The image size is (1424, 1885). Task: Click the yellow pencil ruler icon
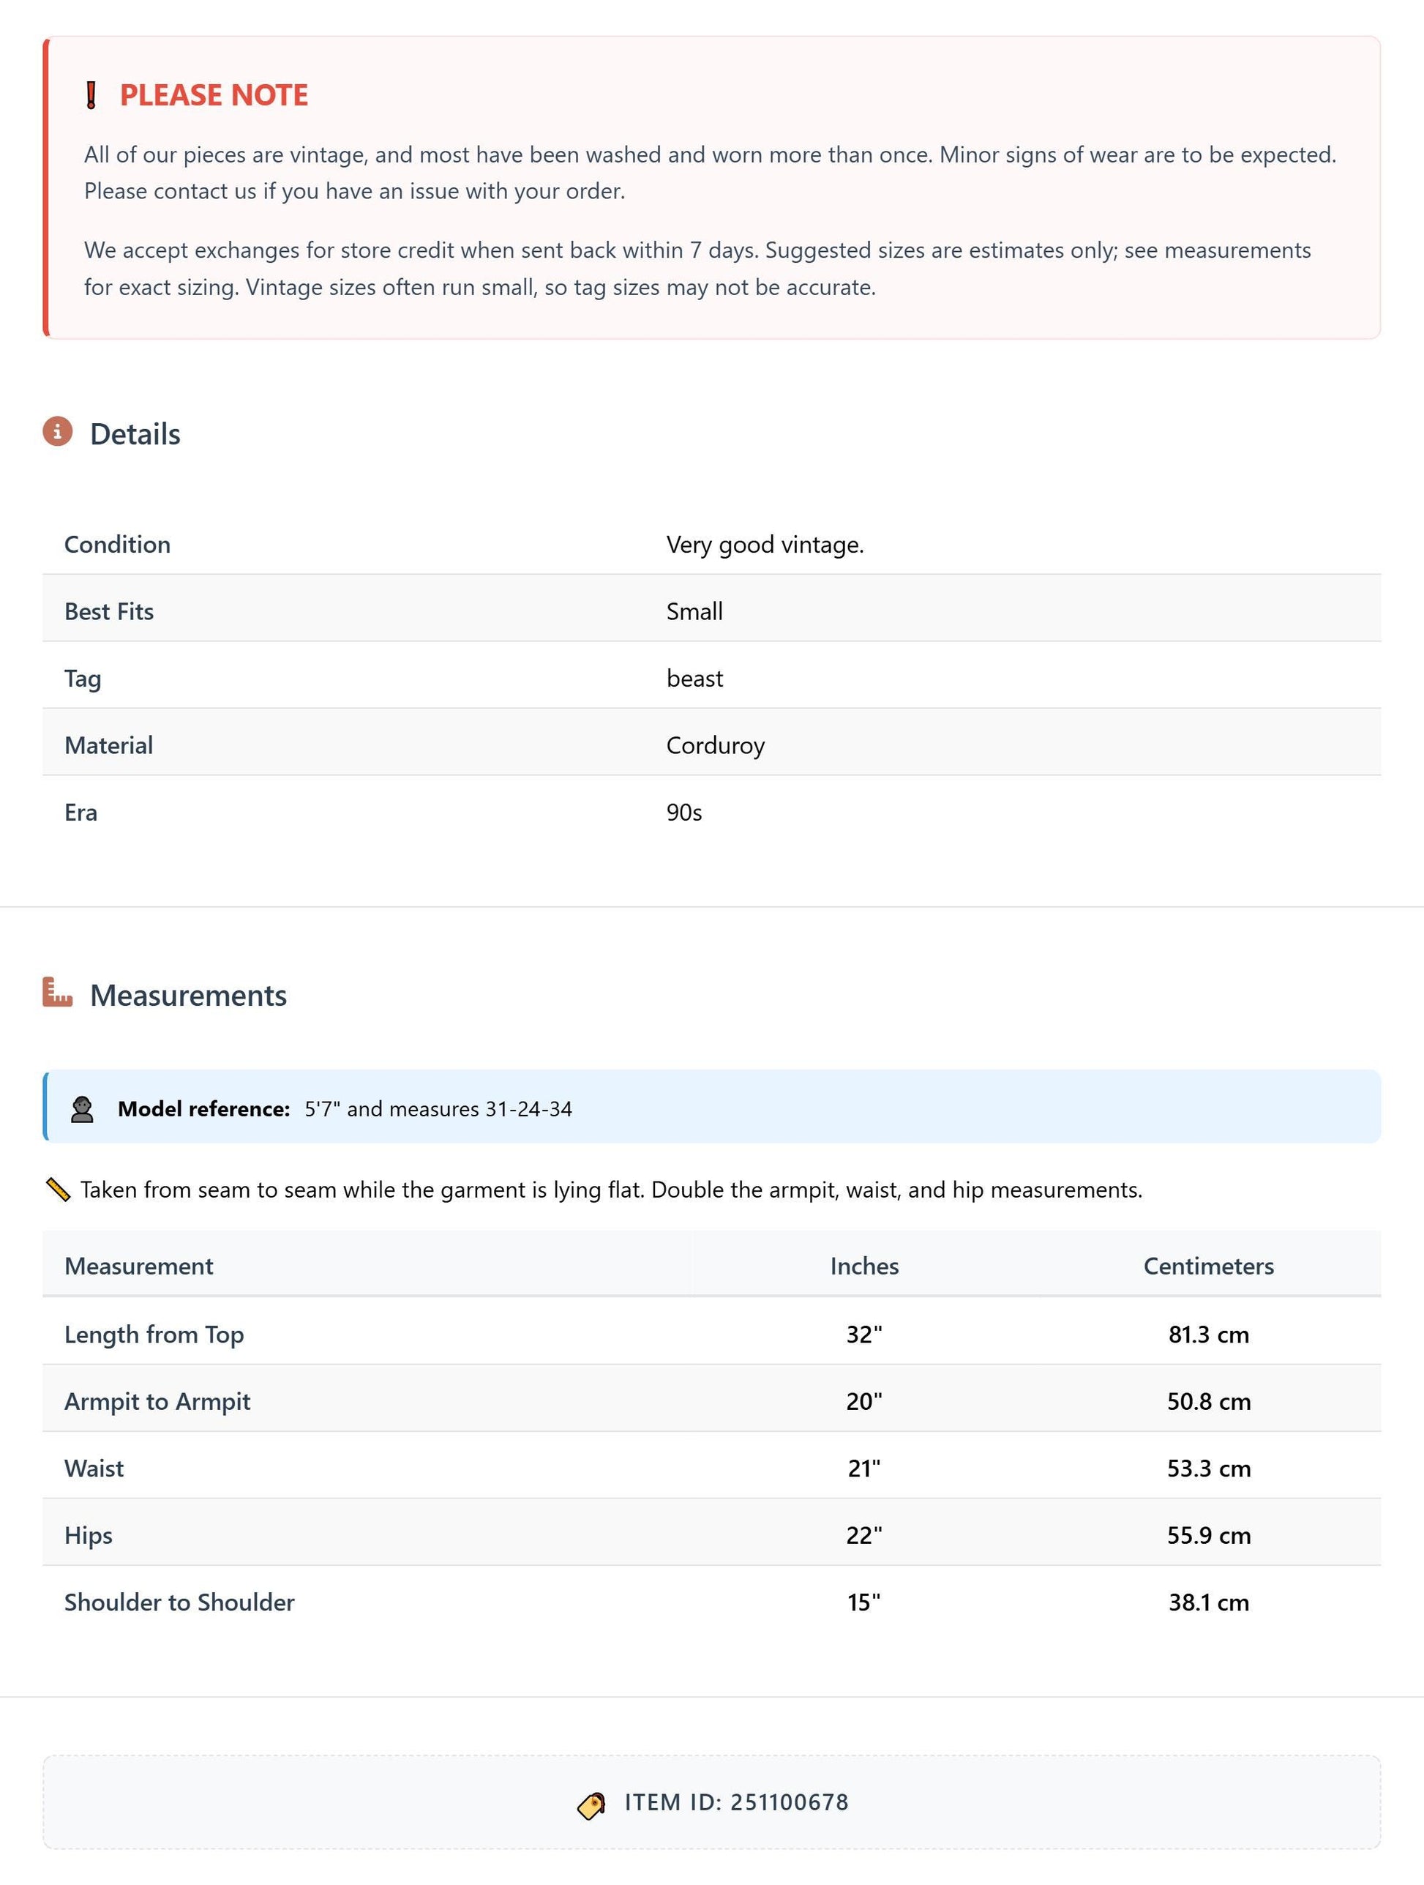(57, 1190)
